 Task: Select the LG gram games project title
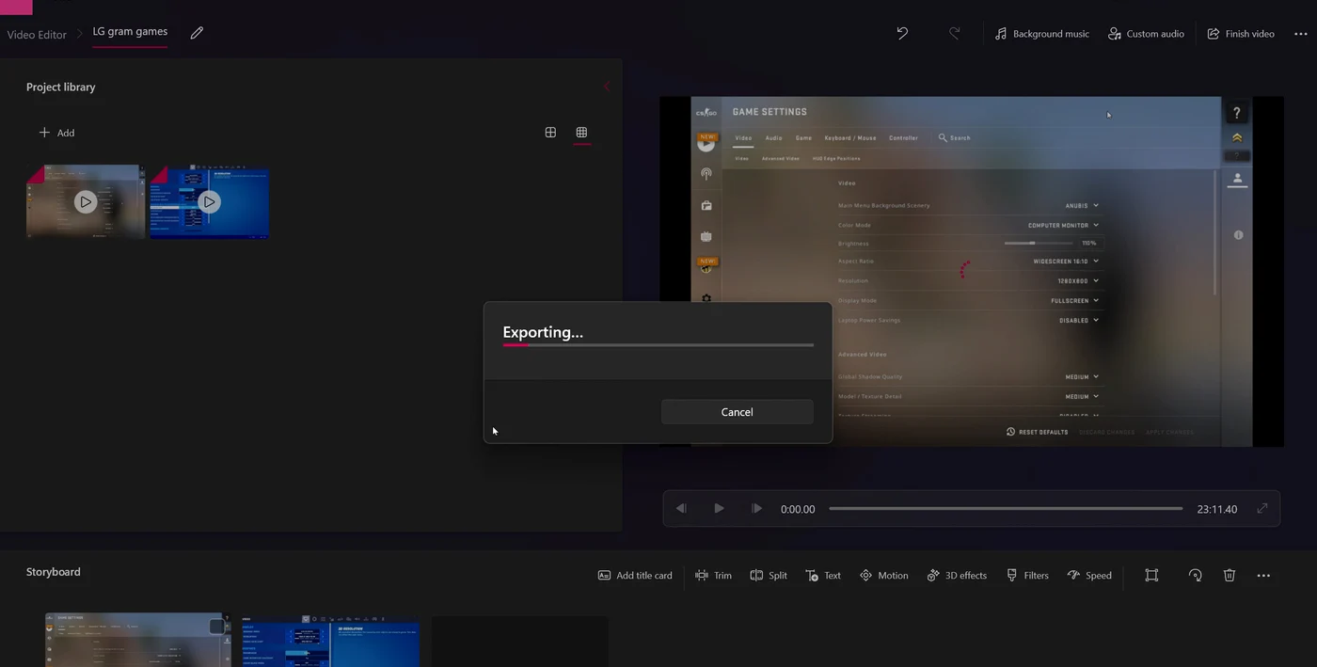[x=130, y=32]
